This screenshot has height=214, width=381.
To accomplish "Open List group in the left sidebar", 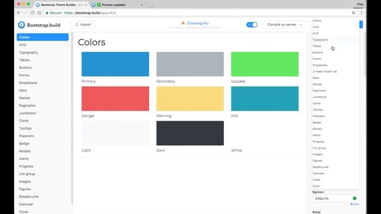I will click(27, 174).
